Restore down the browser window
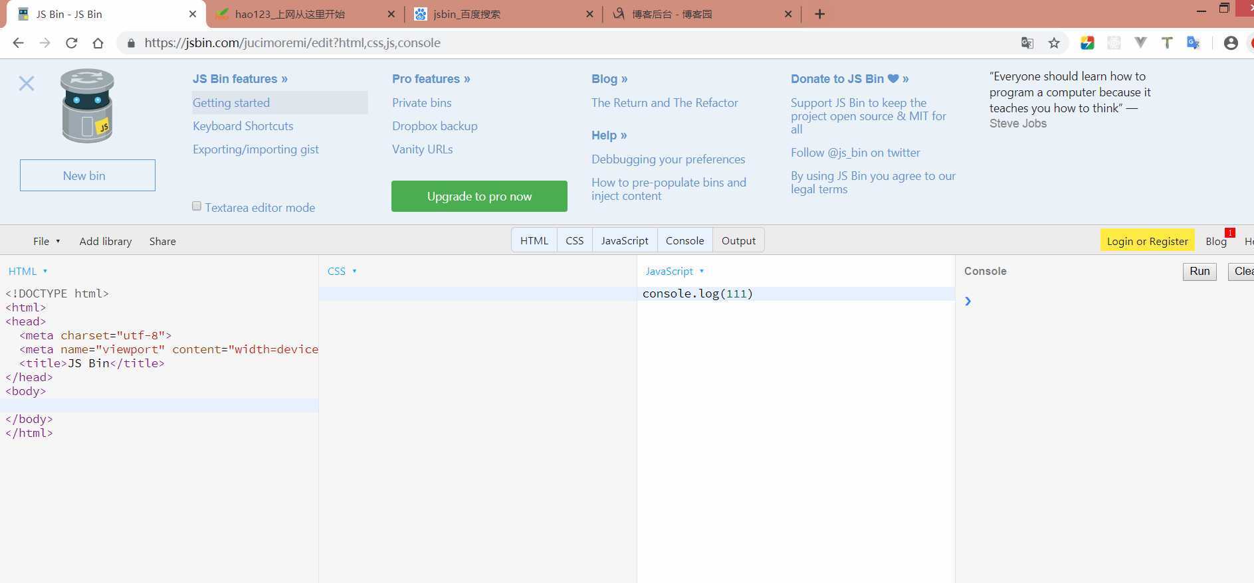Image resolution: width=1254 pixels, height=583 pixels. (x=1224, y=9)
